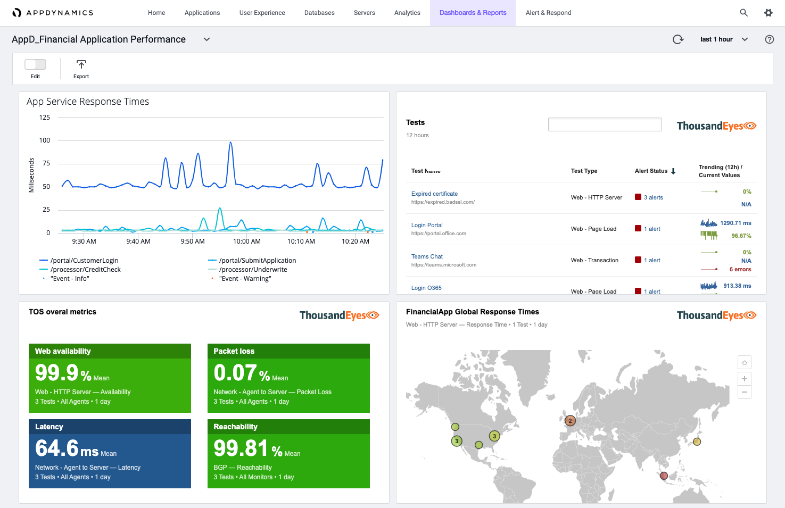Click the Login Portal 96.67% trend sparkline
The width and height of the screenshot is (785, 508).
[709, 235]
